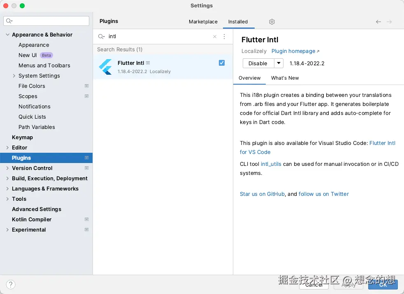Open the New UI Beta settings page

(35, 55)
